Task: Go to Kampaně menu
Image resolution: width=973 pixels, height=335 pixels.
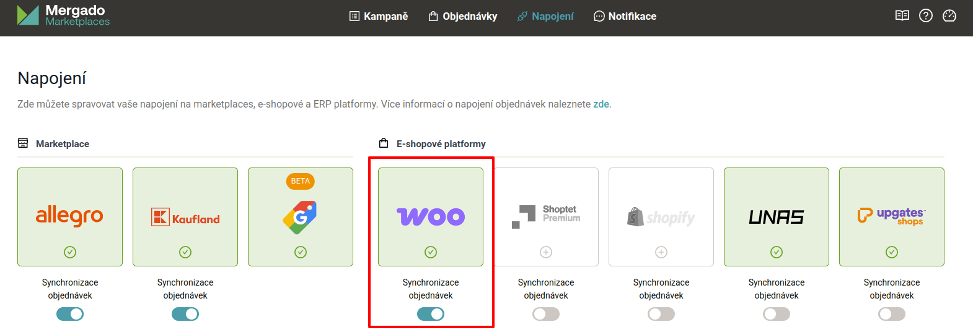Action: click(x=379, y=16)
